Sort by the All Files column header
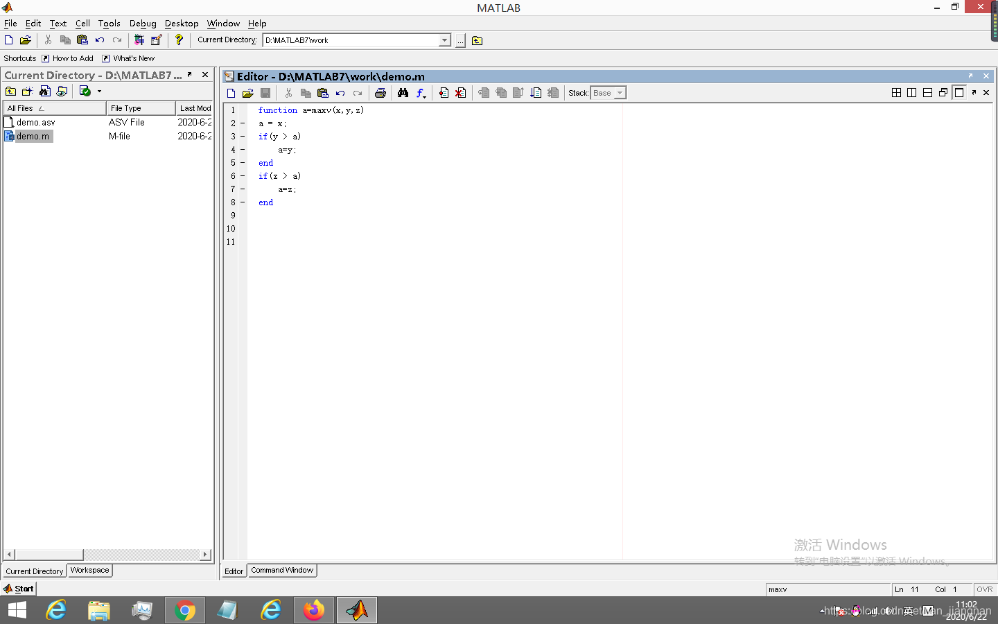Screen dimensions: 998x624 pos(55,108)
